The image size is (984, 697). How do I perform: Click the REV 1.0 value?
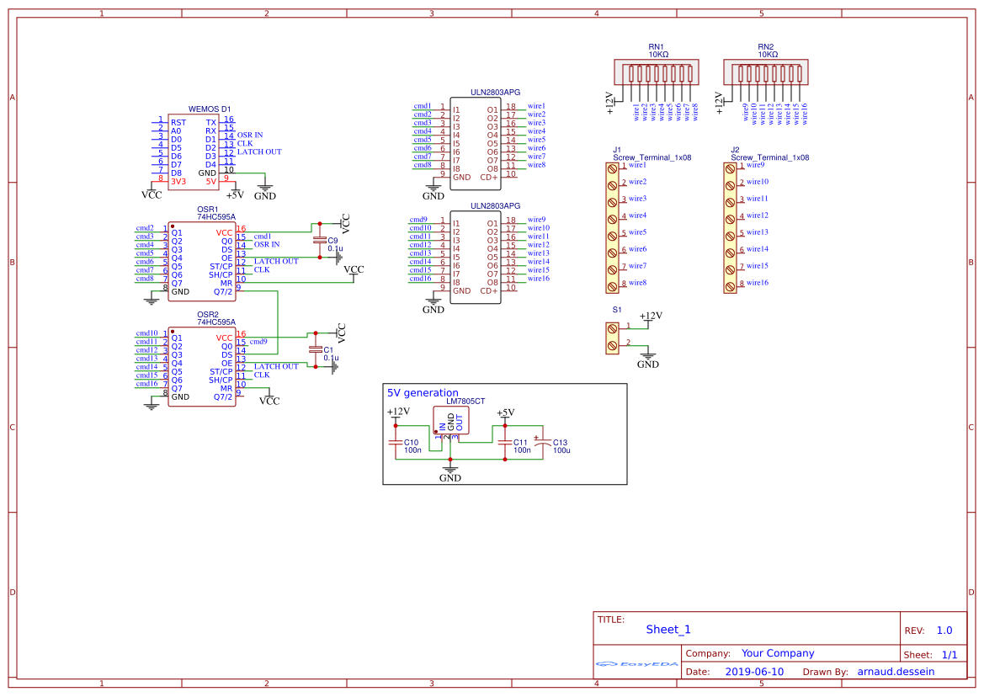pyautogui.click(x=944, y=630)
